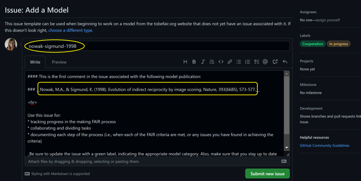Open GitHub Community Guidelines link
The width and height of the screenshot is (361, 181).
[324, 145]
